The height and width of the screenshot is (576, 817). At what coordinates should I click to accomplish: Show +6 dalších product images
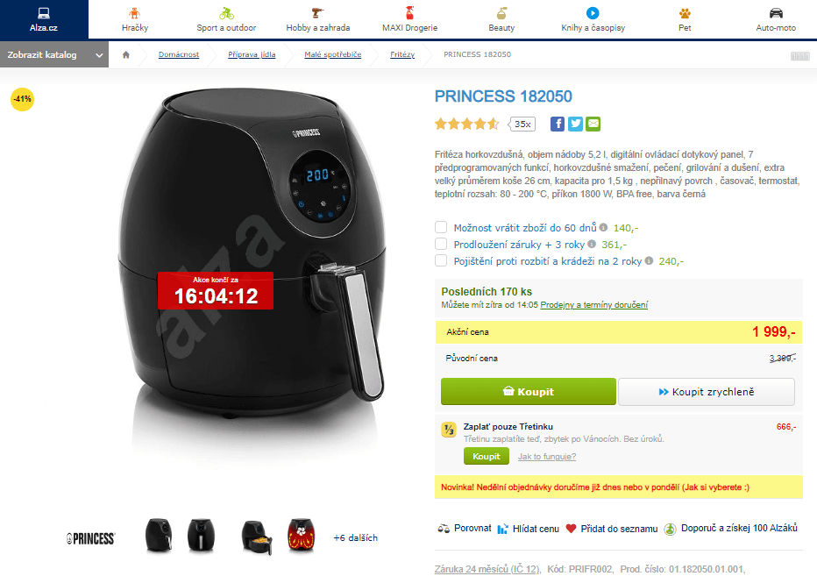tap(355, 537)
